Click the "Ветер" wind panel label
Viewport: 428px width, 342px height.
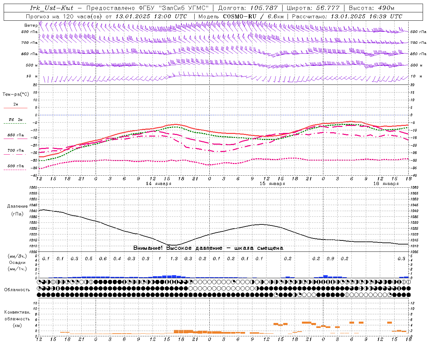pyautogui.click(x=31, y=25)
